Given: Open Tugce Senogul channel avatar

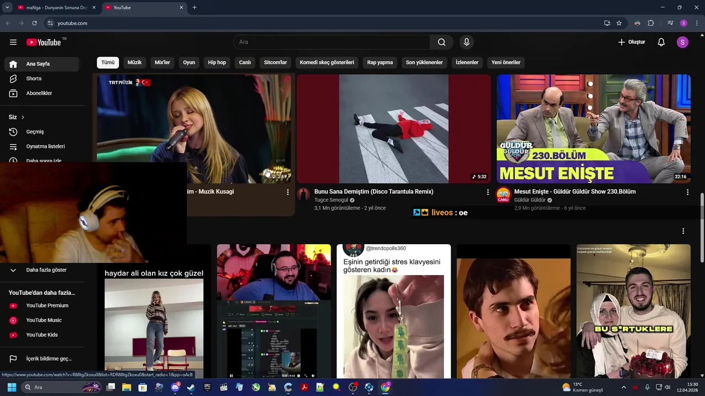Looking at the screenshot, I should (303, 195).
